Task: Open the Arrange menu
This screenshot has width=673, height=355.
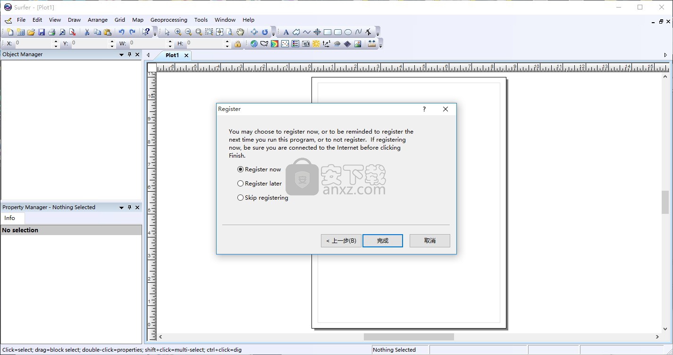Action: [x=98, y=20]
